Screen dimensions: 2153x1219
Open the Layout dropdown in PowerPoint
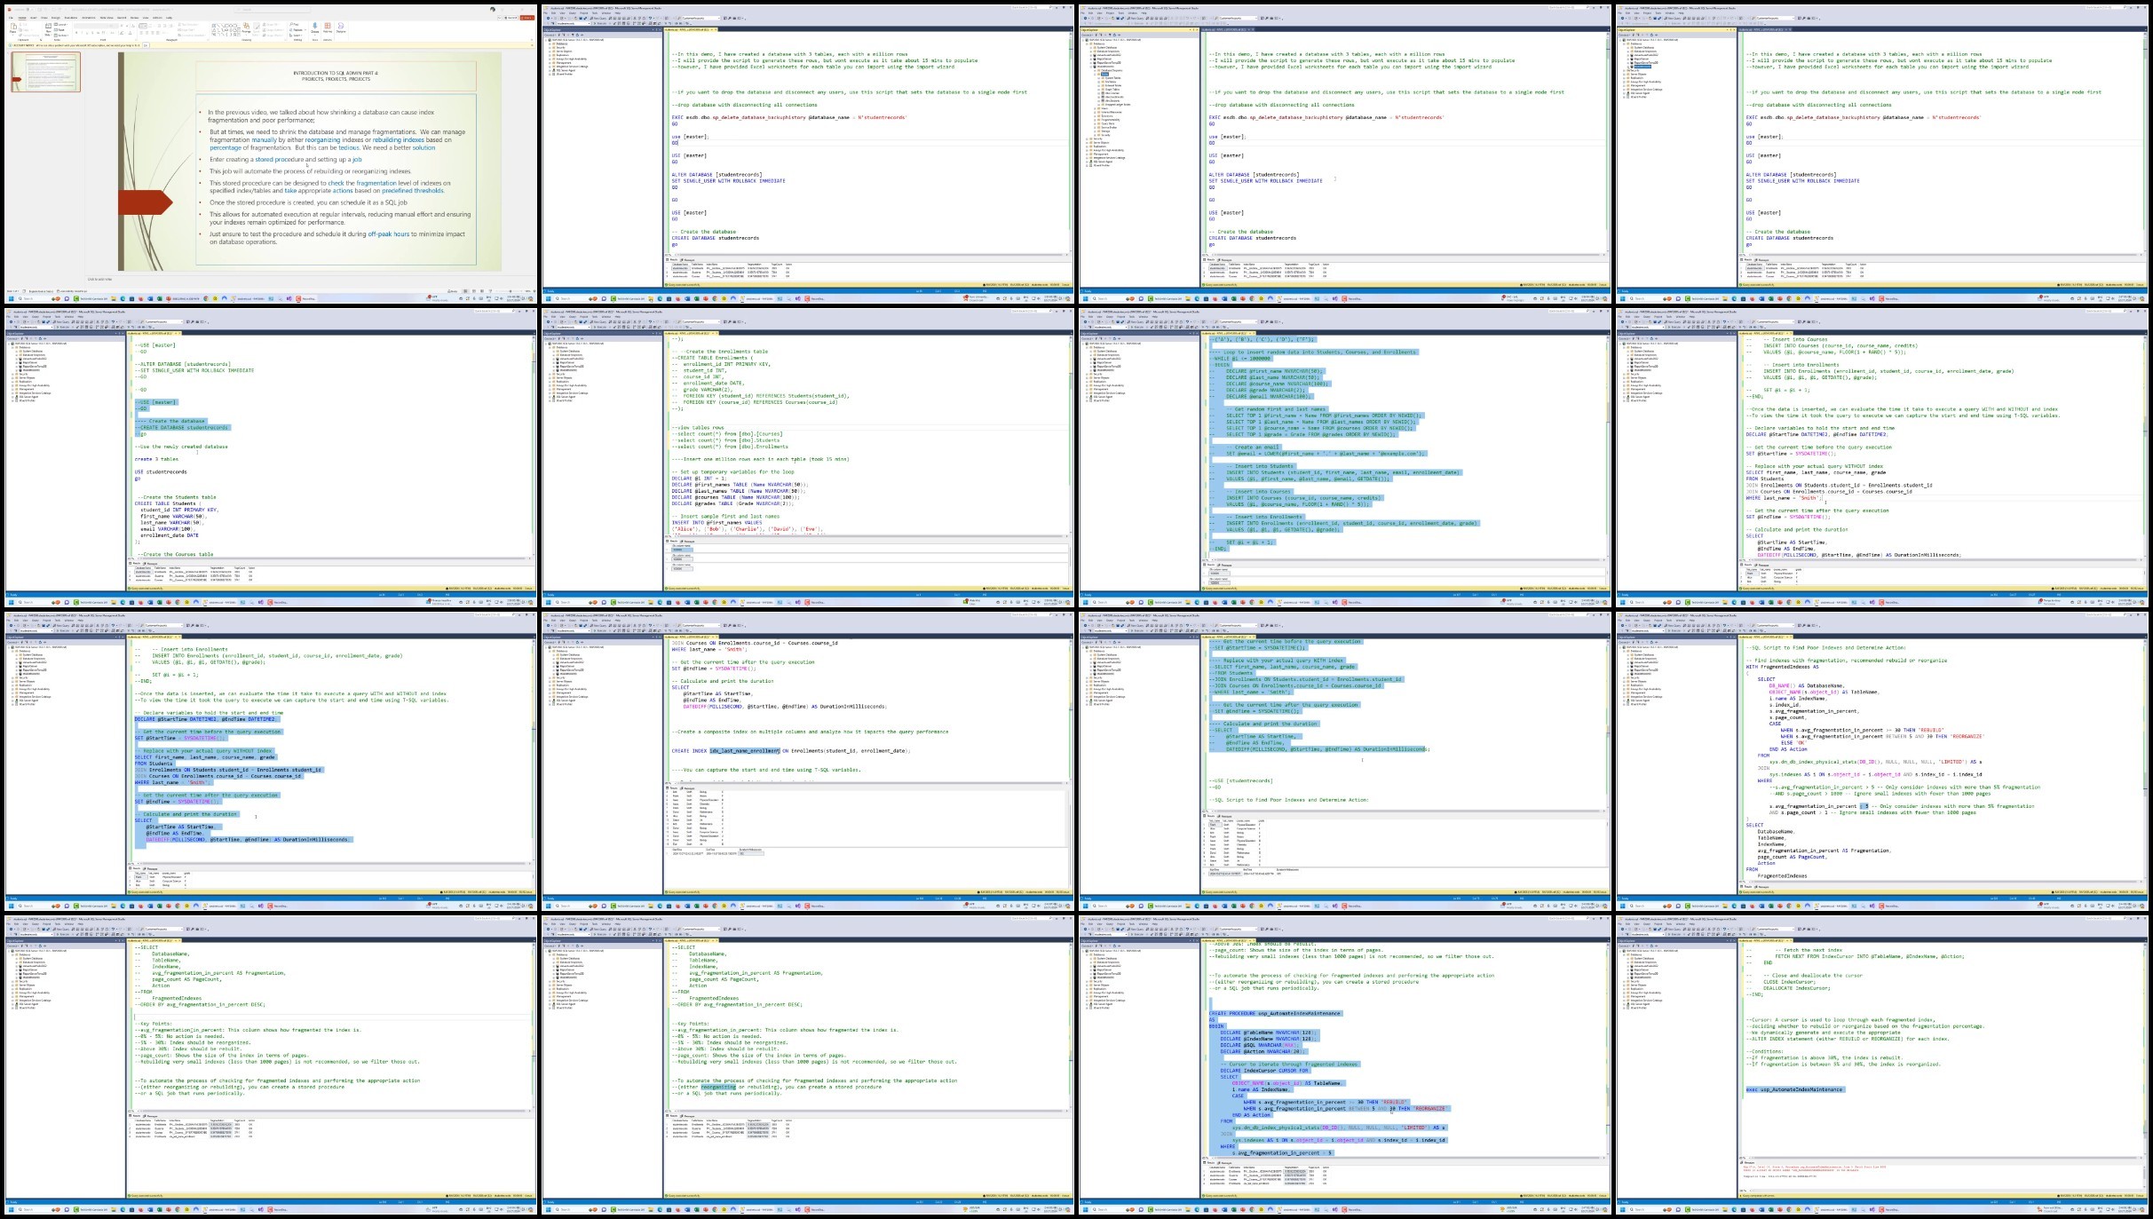click(61, 24)
